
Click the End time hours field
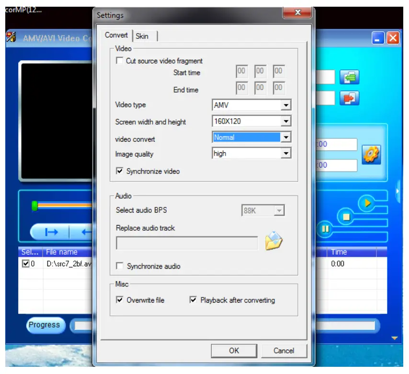pyautogui.click(x=241, y=88)
